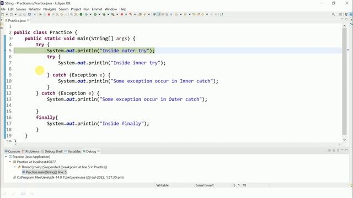Open the Coverage dropdown arrow
Screen dimensions: 353x198
point(108,14)
